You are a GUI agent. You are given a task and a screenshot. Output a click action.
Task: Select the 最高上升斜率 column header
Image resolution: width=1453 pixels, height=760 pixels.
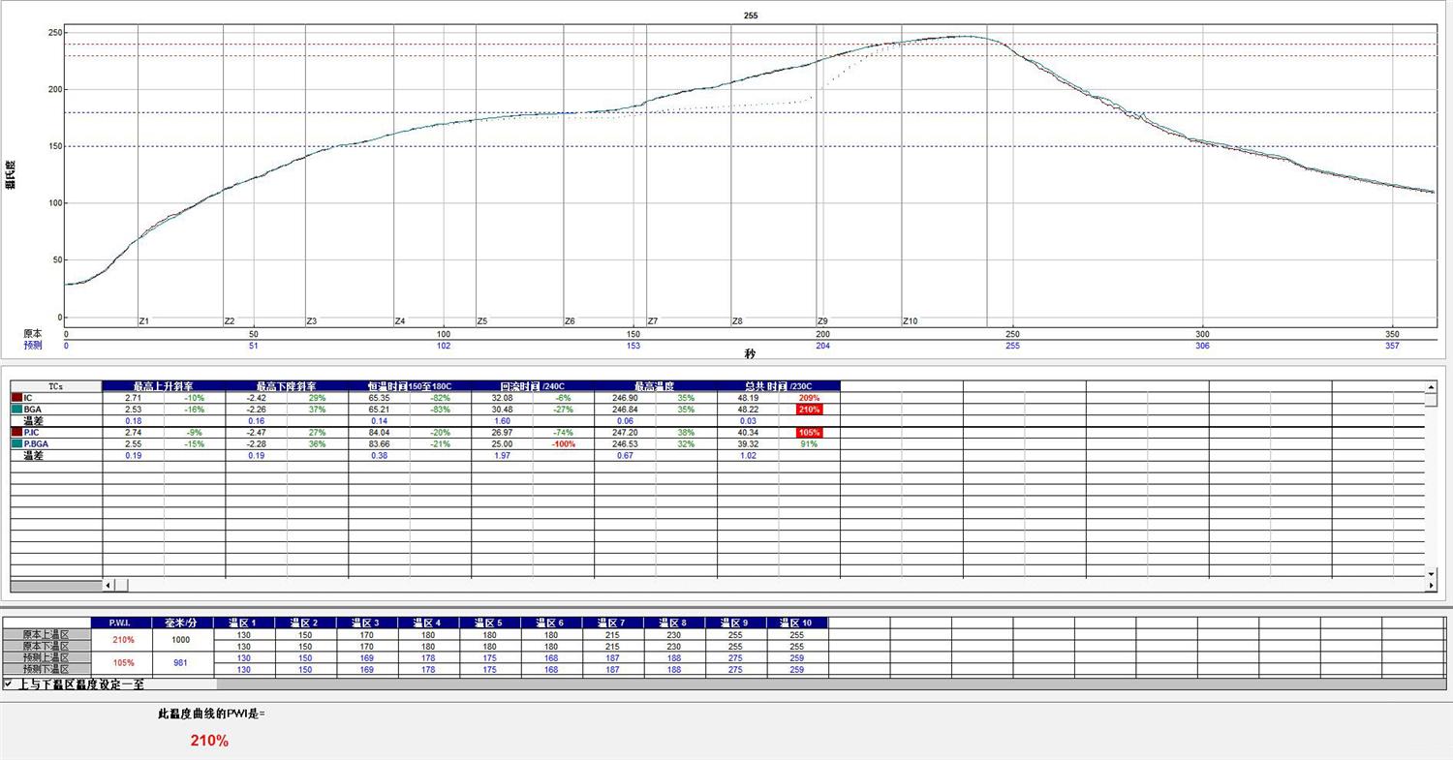point(163,386)
